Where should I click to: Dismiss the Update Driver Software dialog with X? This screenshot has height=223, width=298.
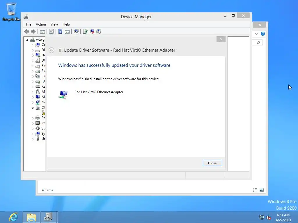click(221, 39)
